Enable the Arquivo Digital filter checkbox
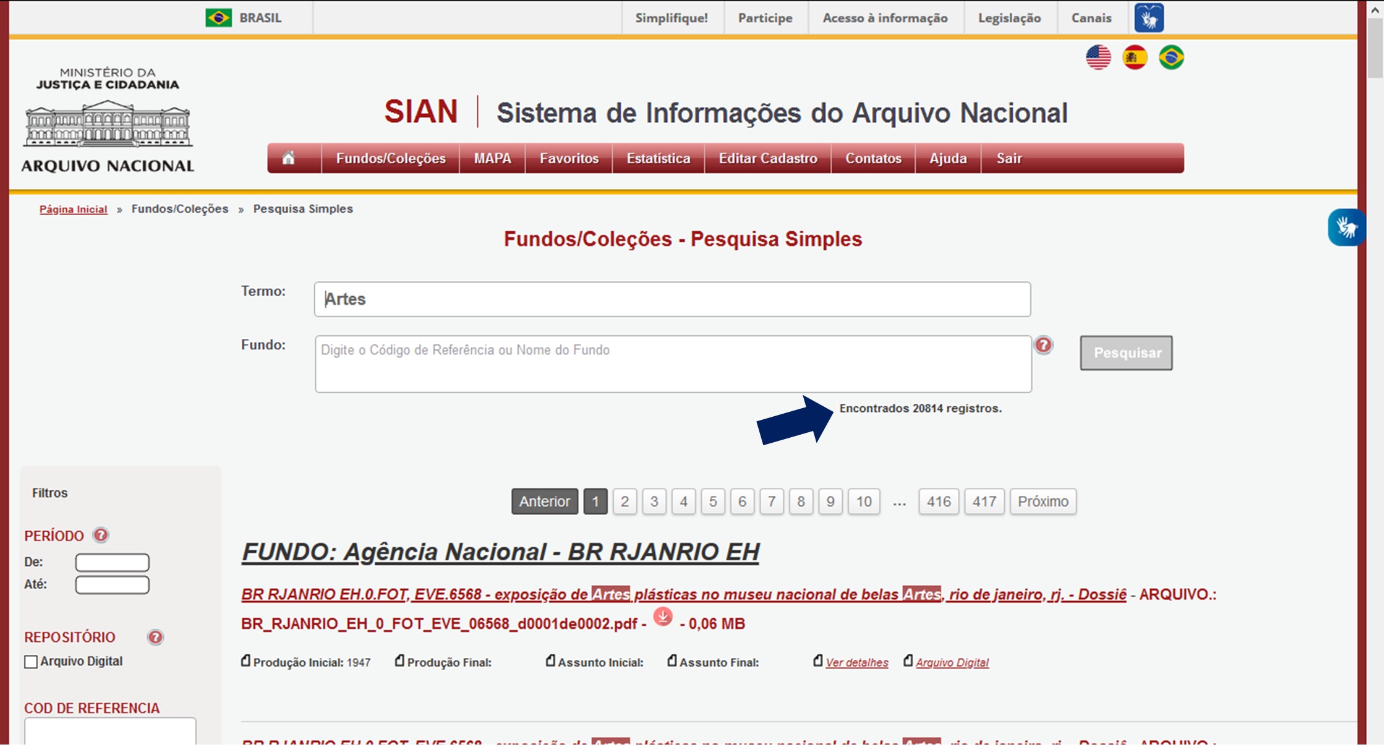1390x747 pixels. tap(29, 661)
